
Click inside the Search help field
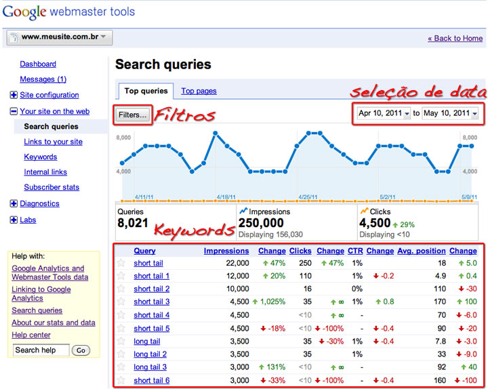coord(41,350)
